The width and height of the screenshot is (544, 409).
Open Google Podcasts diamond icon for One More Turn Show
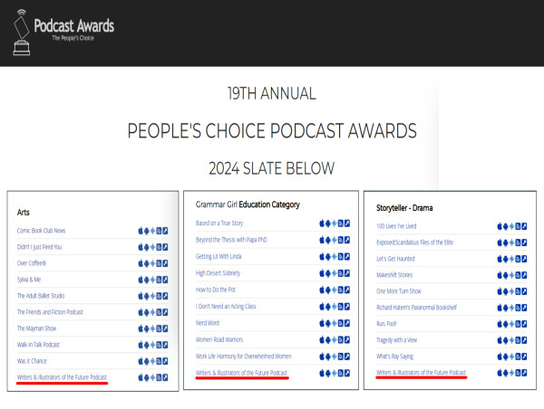(511, 291)
